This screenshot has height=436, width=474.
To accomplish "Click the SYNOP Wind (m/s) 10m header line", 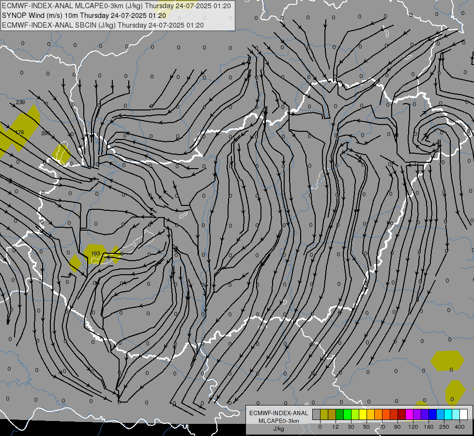I will [84, 16].
